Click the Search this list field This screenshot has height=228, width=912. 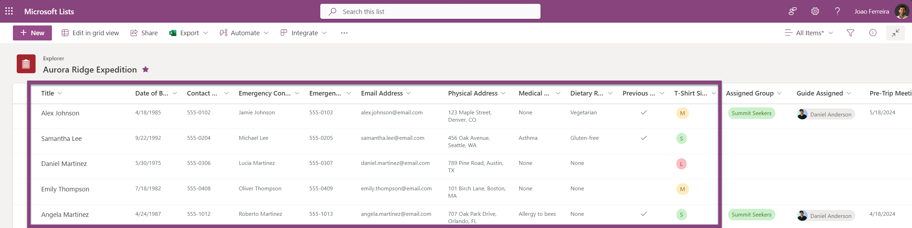point(430,11)
